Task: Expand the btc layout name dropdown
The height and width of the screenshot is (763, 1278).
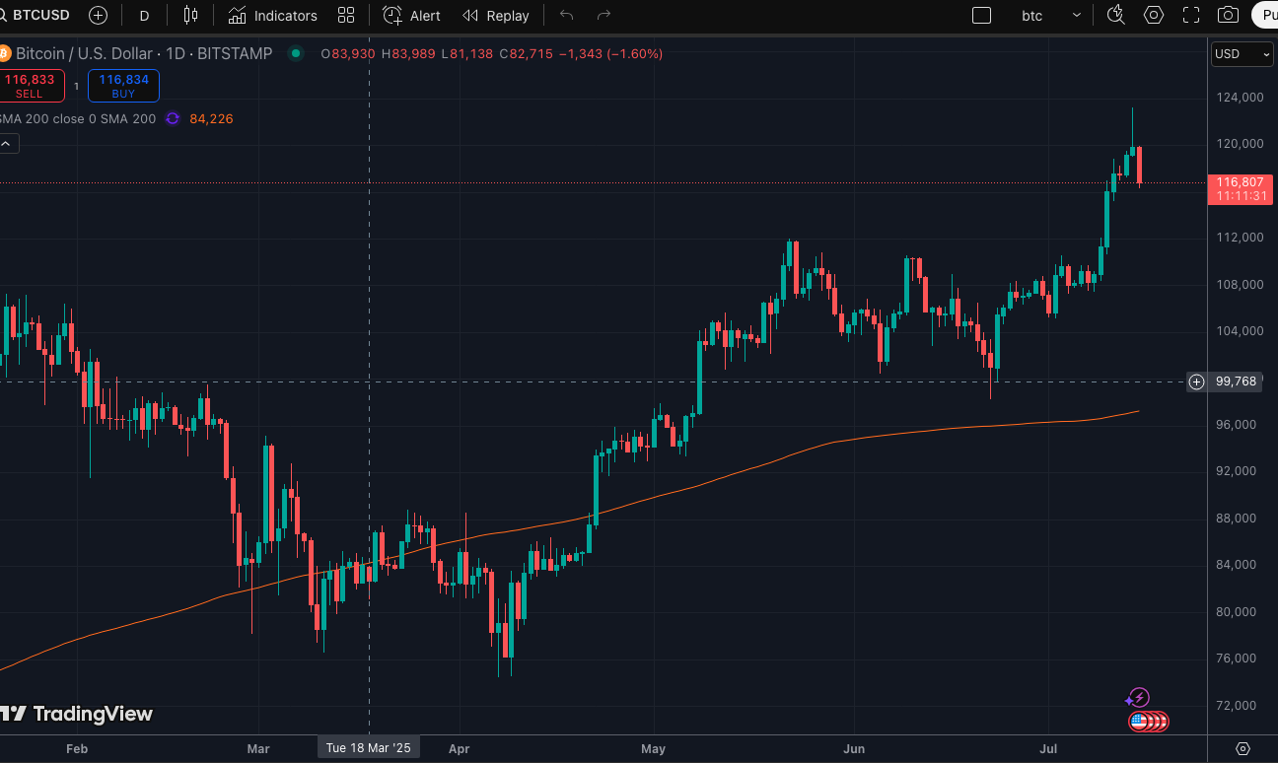Action: point(1076,15)
